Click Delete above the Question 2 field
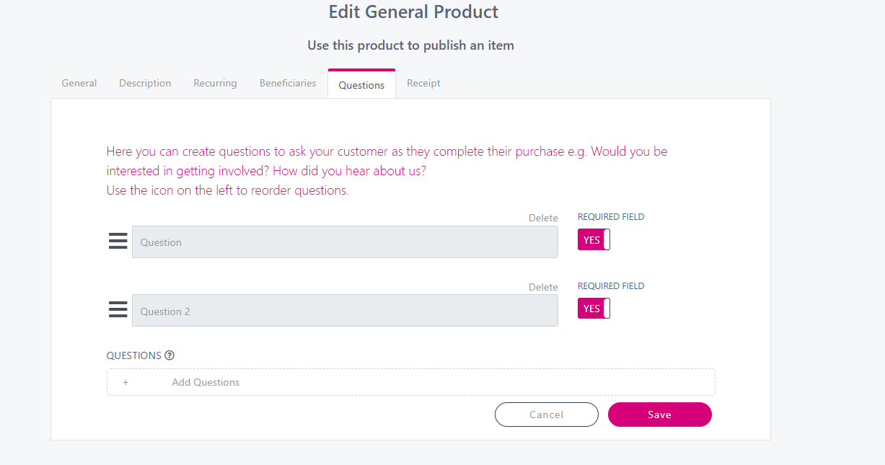Image resolution: width=885 pixels, height=465 pixels. click(543, 287)
